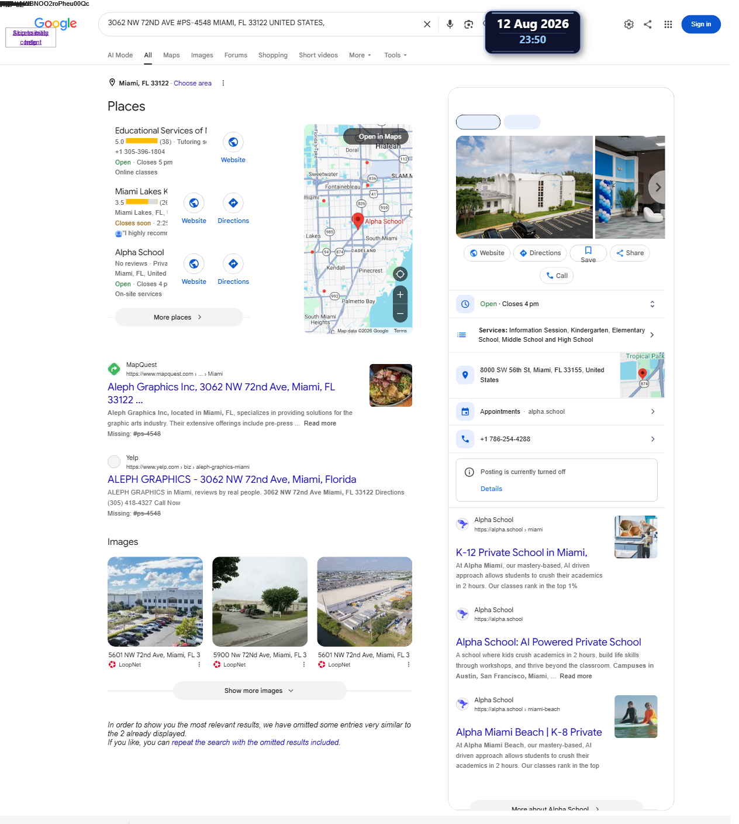Click More places button
Image resolution: width=739 pixels, height=824 pixels.
(179, 317)
